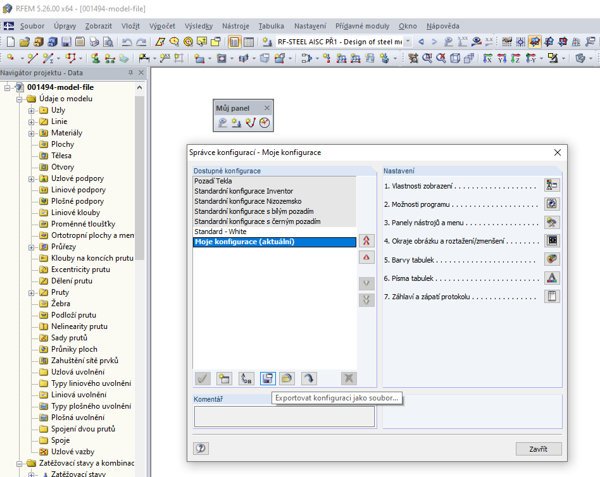The width and height of the screenshot is (600, 477).
Task: Open the Výpočet menu
Action: coord(162,26)
